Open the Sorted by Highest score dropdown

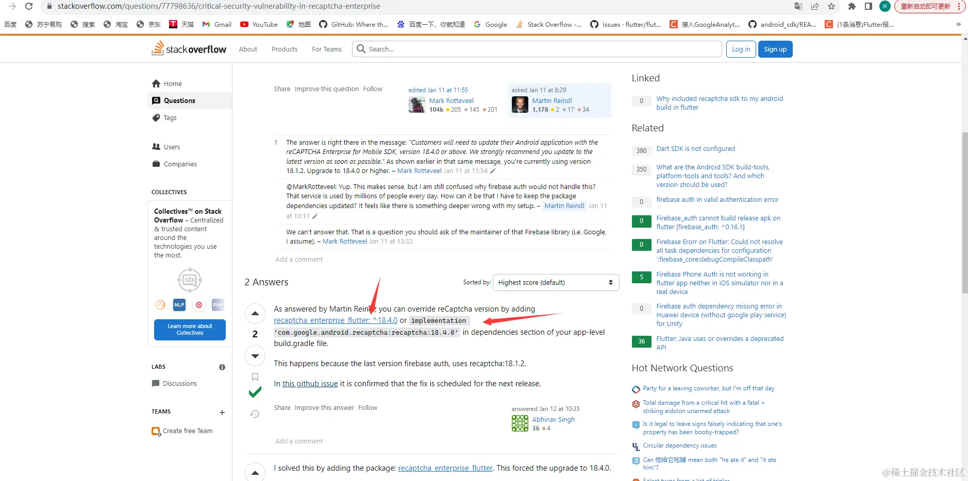click(x=556, y=282)
